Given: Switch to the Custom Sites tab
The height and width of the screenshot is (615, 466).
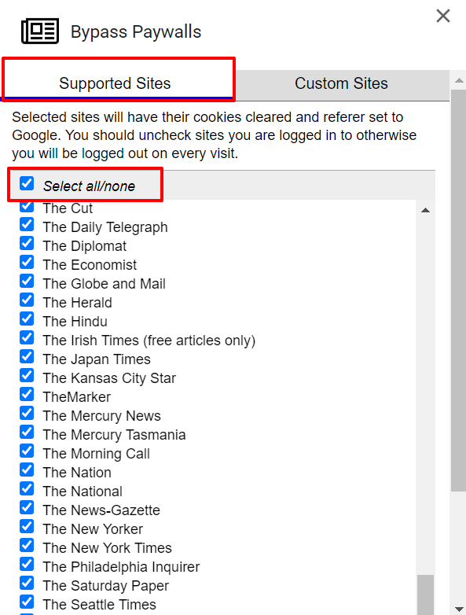Looking at the screenshot, I should [x=341, y=83].
